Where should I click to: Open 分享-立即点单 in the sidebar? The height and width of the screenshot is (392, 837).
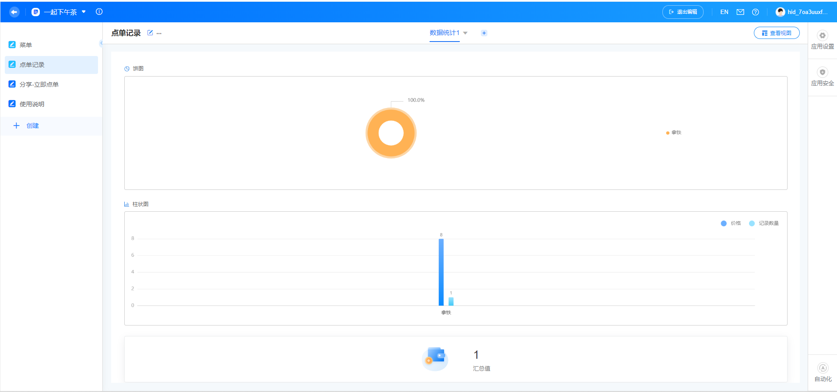(x=51, y=84)
